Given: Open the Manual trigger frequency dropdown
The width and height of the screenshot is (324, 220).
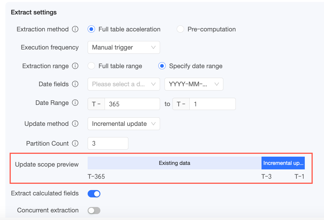Looking at the screenshot, I should 124,48.
